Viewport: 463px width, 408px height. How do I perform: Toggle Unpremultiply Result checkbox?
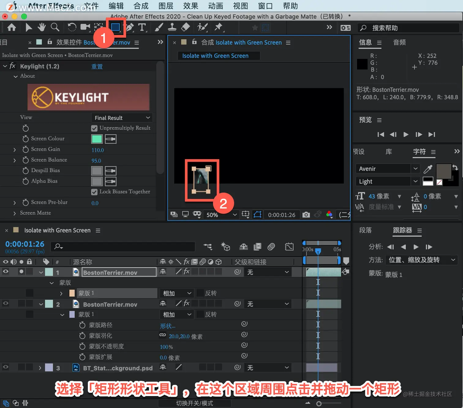[94, 128]
